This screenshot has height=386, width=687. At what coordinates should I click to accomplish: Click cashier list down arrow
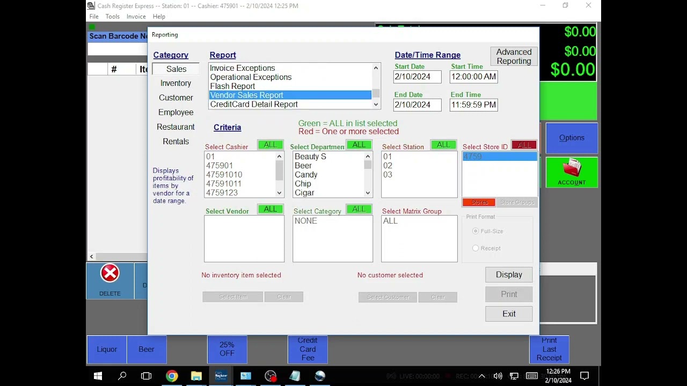pos(279,193)
